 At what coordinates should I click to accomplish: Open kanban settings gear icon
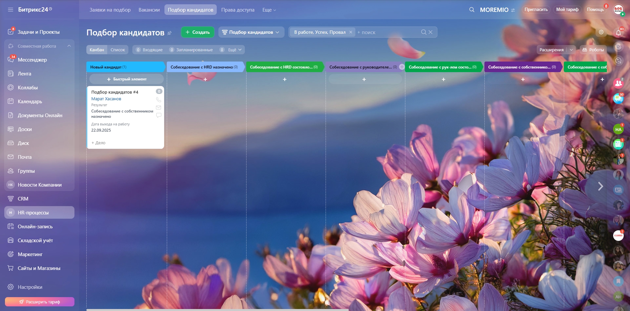pos(601,32)
